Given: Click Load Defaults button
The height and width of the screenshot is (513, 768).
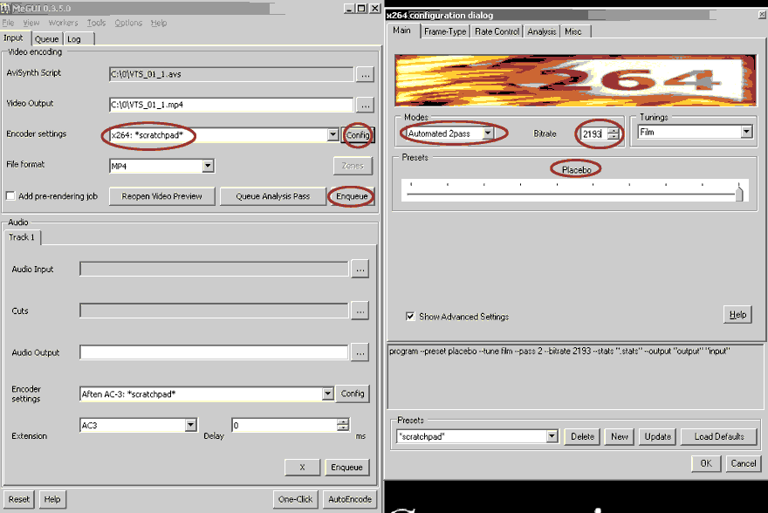Looking at the screenshot, I should (719, 436).
